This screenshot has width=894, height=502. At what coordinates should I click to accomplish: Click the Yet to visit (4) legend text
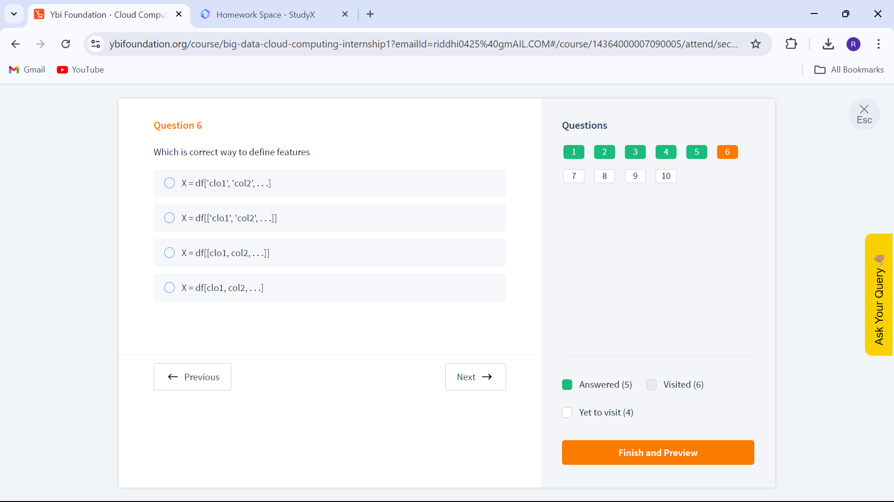click(606, 412)
